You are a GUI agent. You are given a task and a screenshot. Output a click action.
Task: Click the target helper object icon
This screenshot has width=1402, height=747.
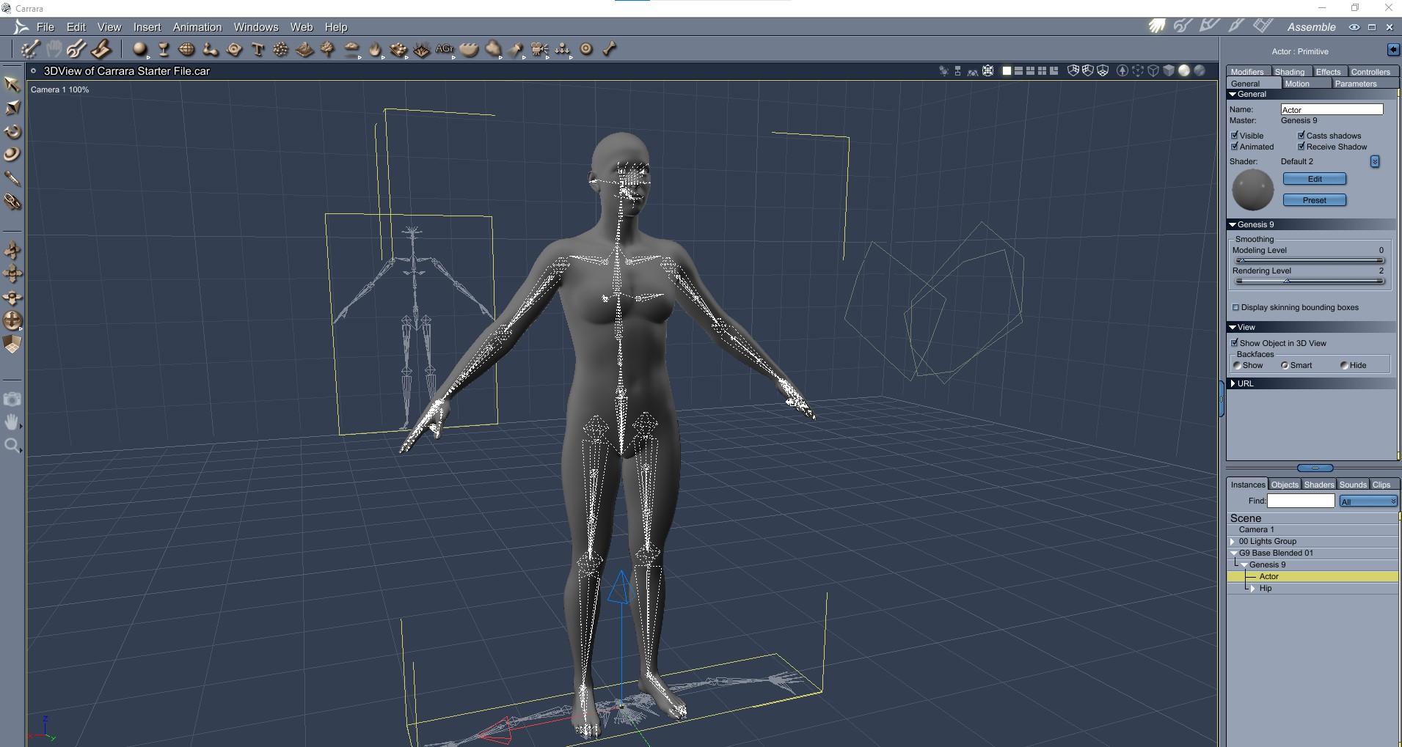(x=586, y=49)
